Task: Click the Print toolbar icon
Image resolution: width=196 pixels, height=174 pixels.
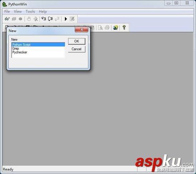Action: point(107,27)
